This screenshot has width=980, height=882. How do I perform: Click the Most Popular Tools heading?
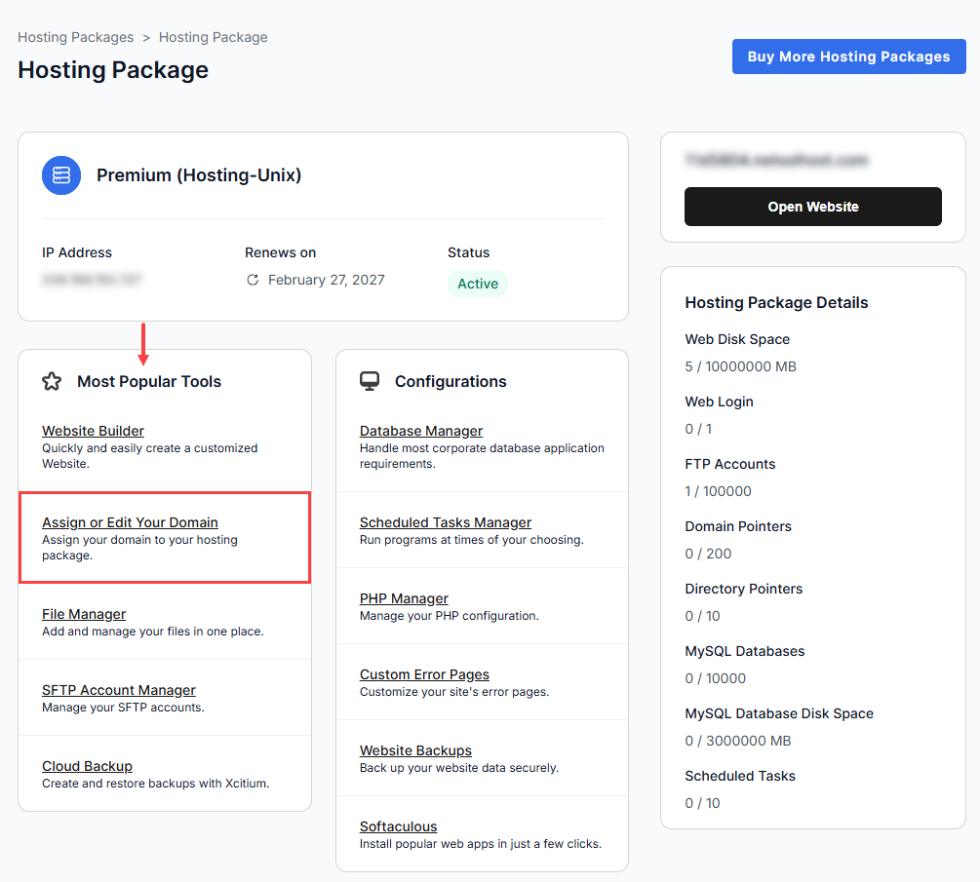pyautogui.click(x=149, y=382)
